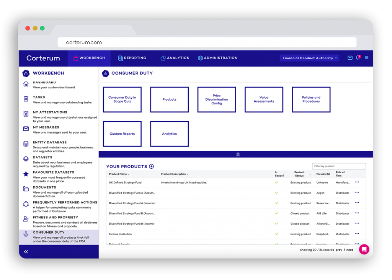Click the Favourite Datasets star icon
This screenshot has width=392, height=280.
(26, 174)
